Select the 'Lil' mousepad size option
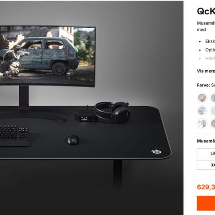 tap(206, 153)
